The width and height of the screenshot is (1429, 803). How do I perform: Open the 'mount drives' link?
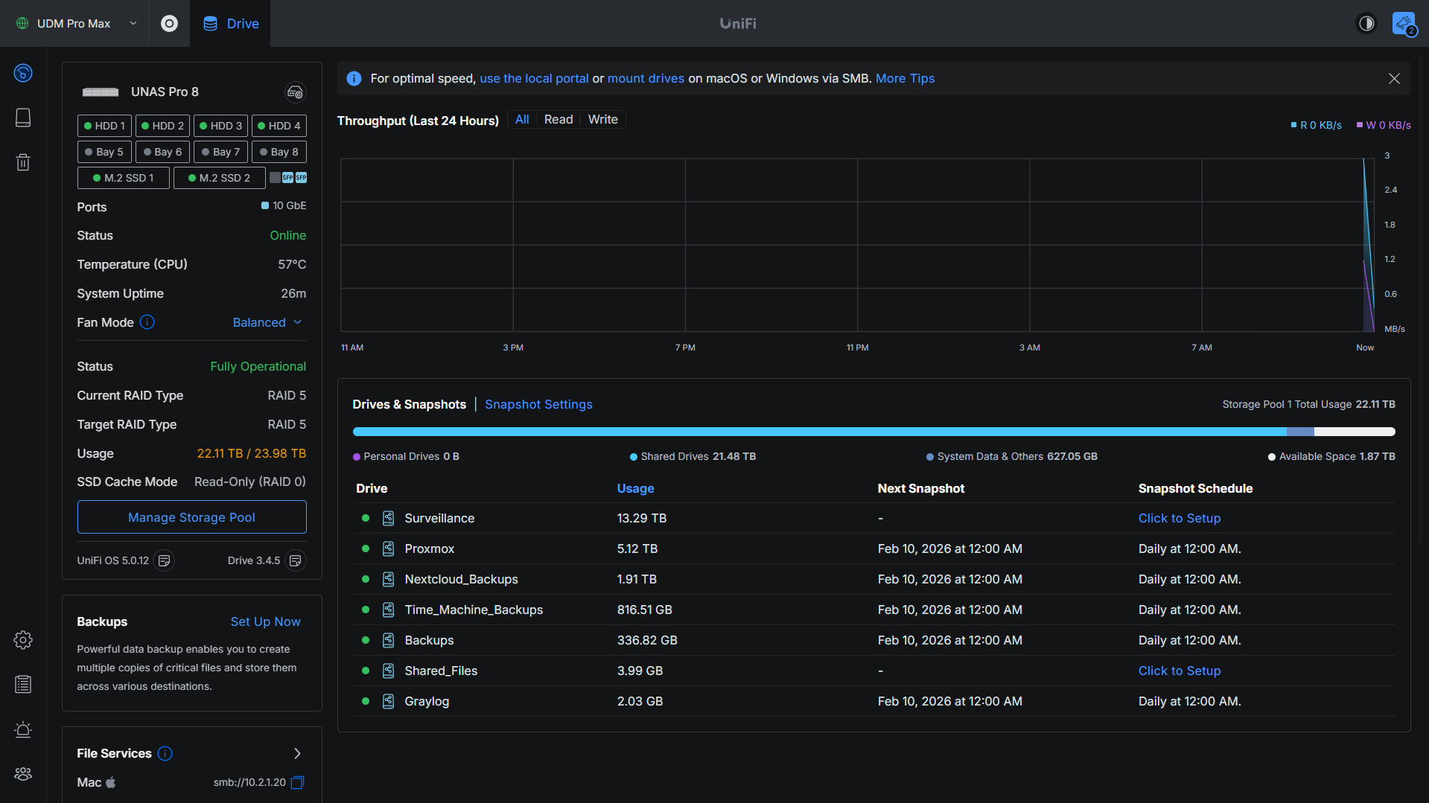646,79
